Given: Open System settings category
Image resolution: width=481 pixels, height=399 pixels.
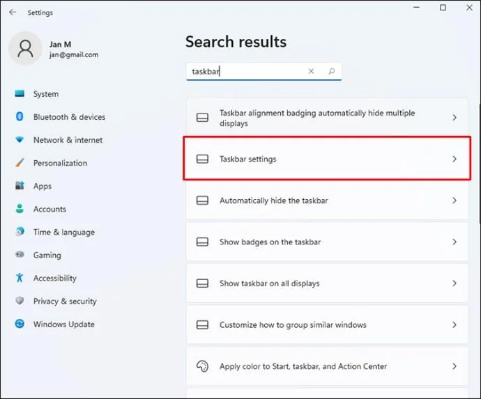Looking at the screenshot, I should (x=46, y=94).
